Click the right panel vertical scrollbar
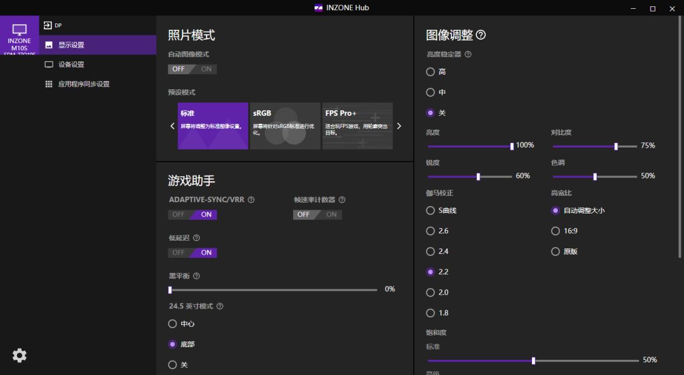 (680, 137)
